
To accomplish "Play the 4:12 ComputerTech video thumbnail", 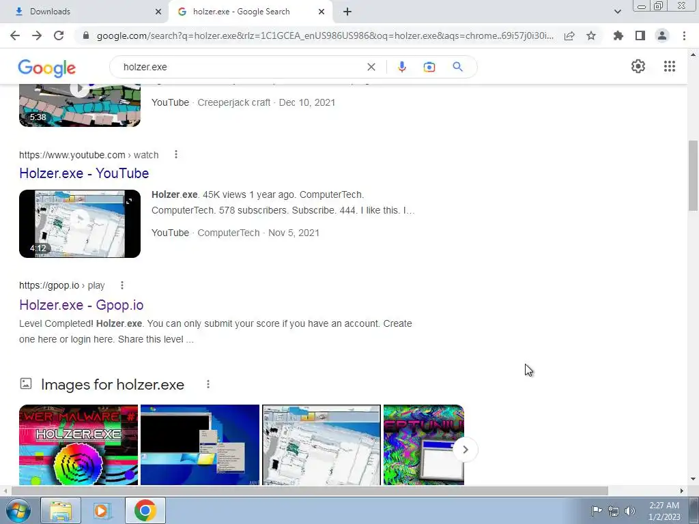I will pyautogui.click(x=80, y=224).
